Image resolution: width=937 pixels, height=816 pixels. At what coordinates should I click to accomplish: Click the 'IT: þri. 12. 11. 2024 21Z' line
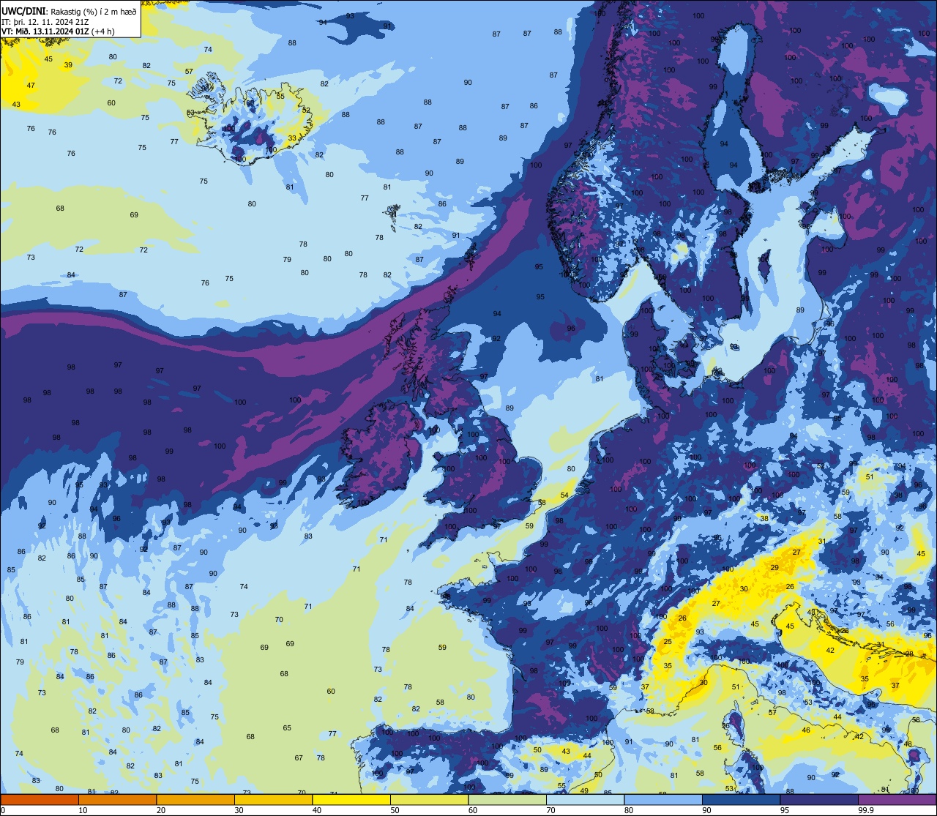[x=45, y=21]
